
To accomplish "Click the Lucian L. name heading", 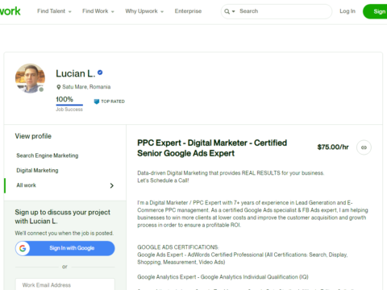I will [x=76, y=73].
